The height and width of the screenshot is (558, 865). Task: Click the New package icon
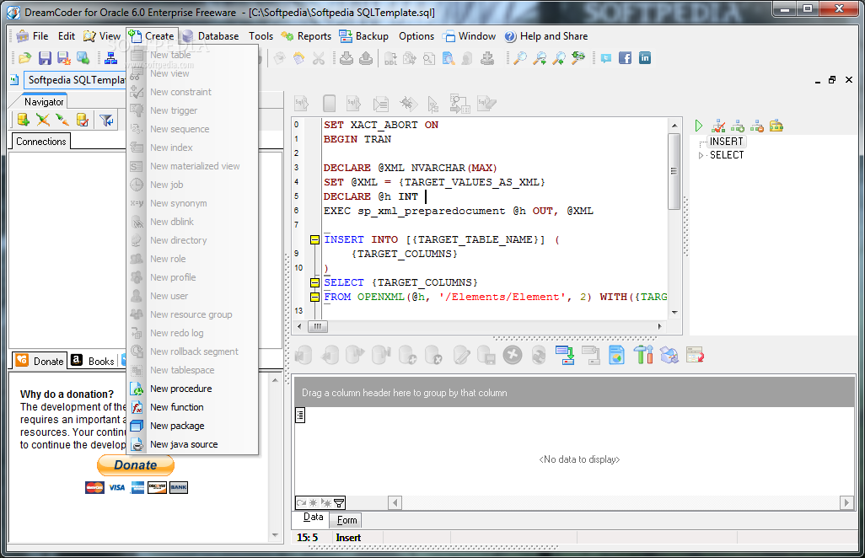click(x=137, y=426)
